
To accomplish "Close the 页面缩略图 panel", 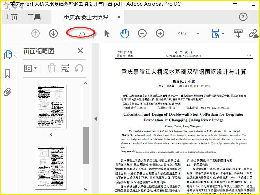I will tap(80, 51).
